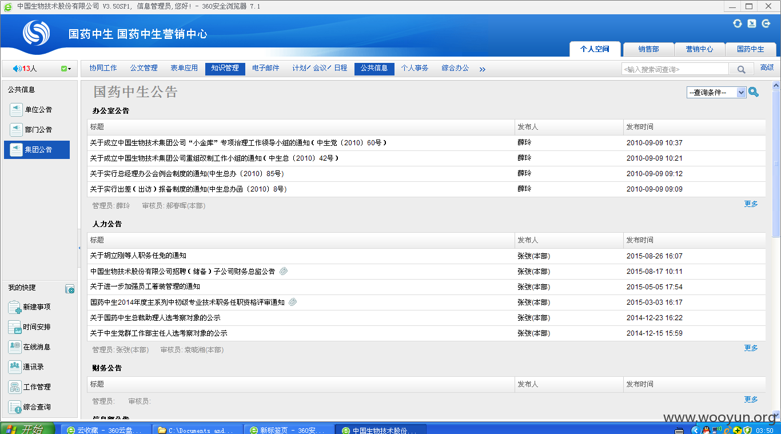Click the 高级 advanced search link

767,67
